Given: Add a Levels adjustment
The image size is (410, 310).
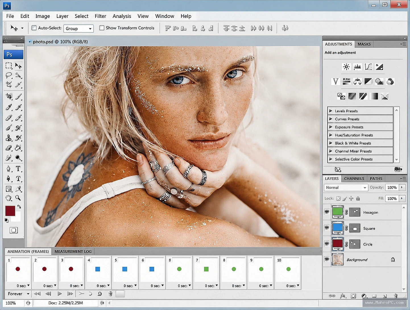Looking at the screenshot, I should tap(357, 67).
